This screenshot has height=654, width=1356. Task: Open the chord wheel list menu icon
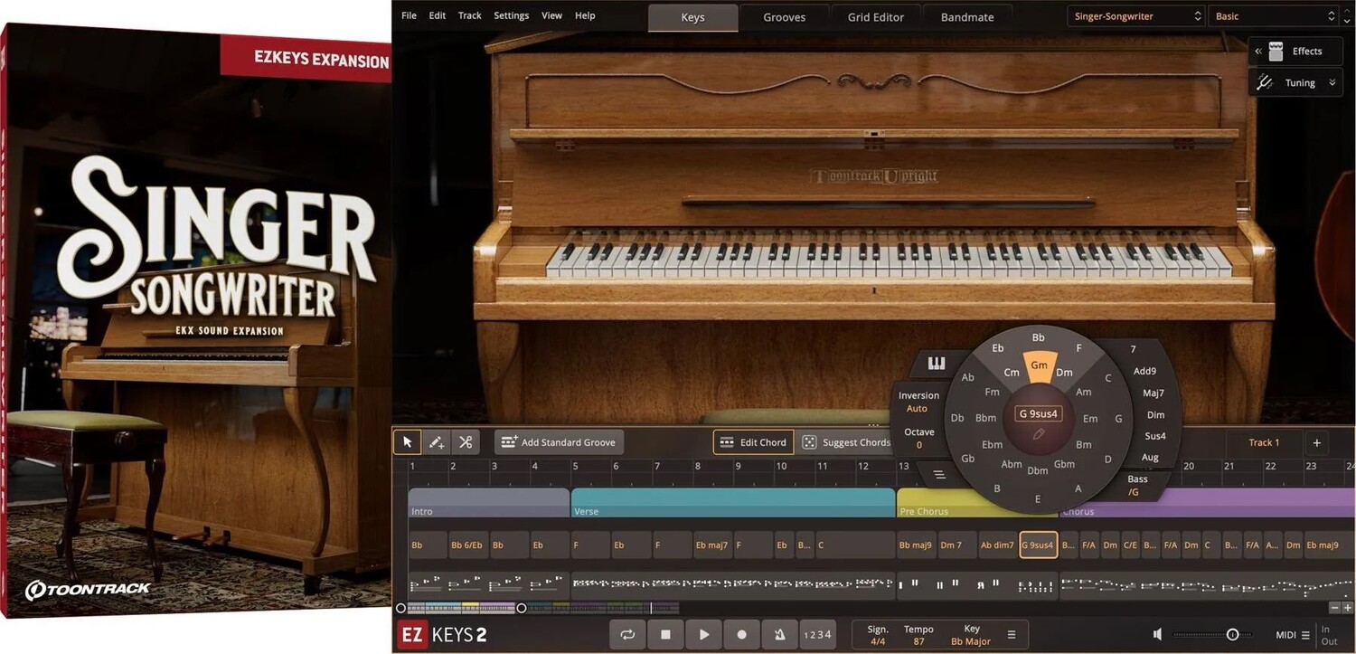pos(939,474)
